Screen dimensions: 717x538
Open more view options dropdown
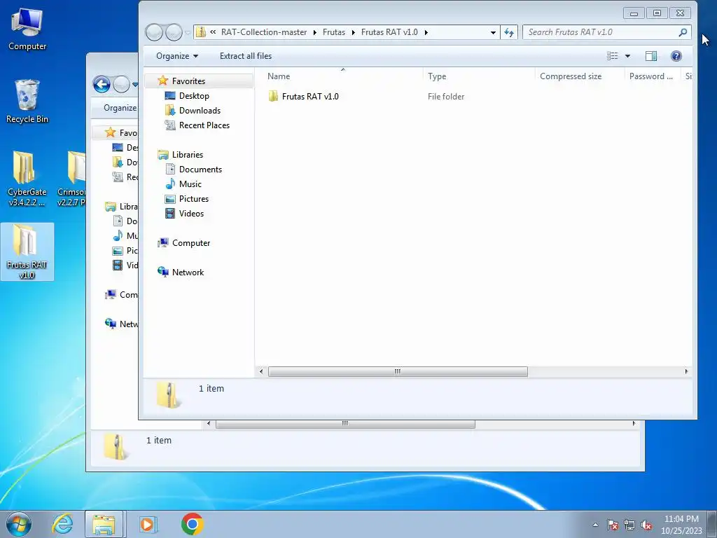[x=627, y=56]
